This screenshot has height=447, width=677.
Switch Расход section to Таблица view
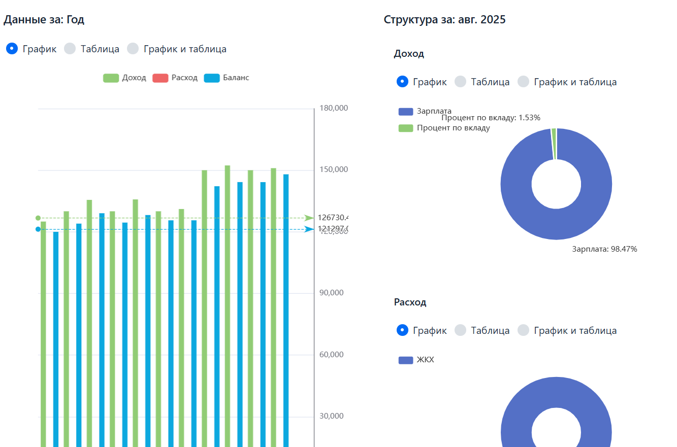point(460,330)
